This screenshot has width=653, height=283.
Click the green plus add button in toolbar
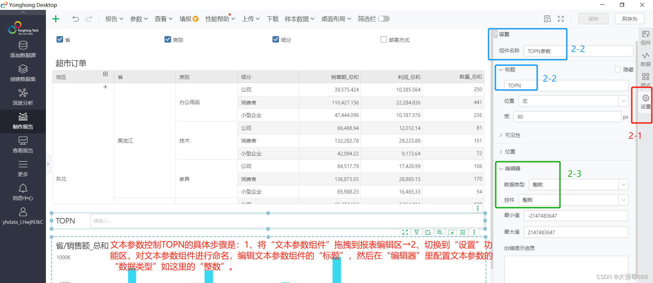coord(56,19)
